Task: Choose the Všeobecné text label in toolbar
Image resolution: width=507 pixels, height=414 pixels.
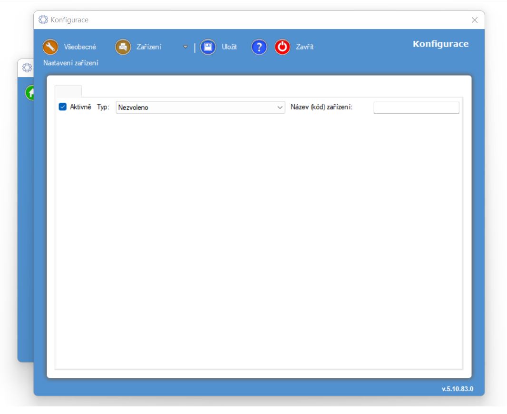Action: 80,47
